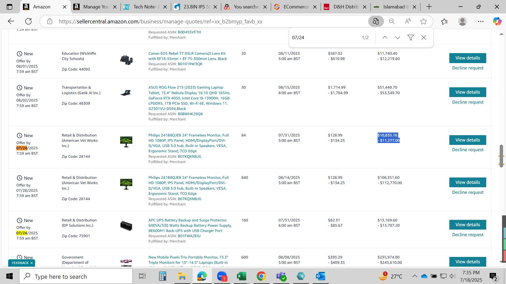Open the notifications center icon
The width and height of the screenshot is (506, 284).
(x=493, y=276)
